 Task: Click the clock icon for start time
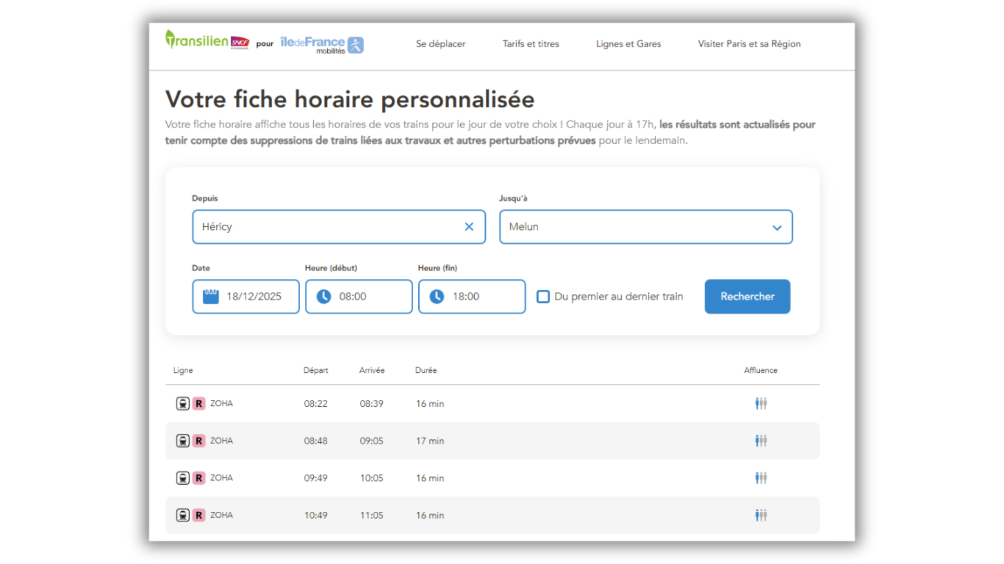click(x=324, y=296)
